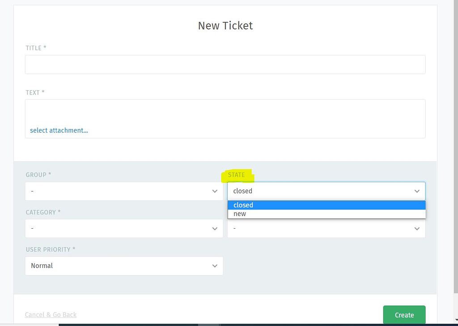458x326 pixels.
Task: Open the dropdown beneath the State field
Action: click(x=326, y=228)
